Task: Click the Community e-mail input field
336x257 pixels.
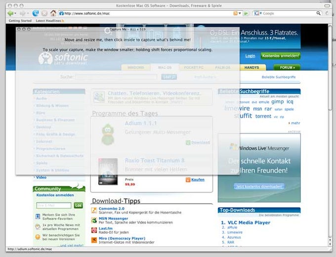Action: (54, 205)
